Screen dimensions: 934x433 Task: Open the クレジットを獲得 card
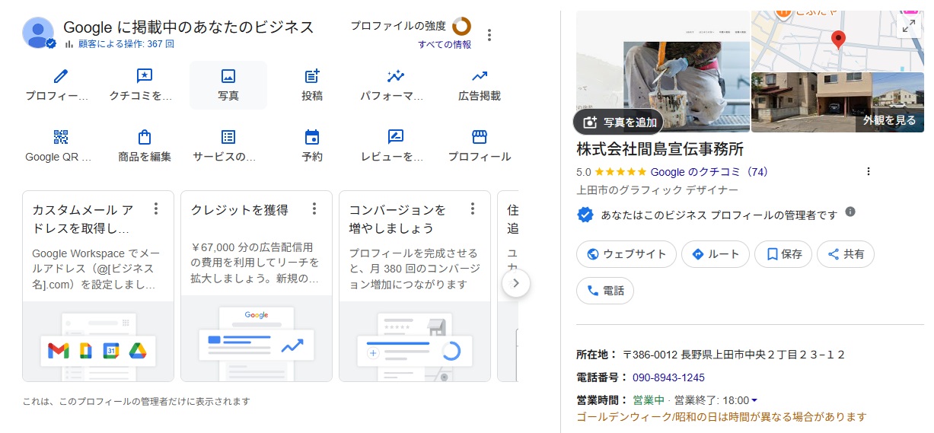[257, 286]
